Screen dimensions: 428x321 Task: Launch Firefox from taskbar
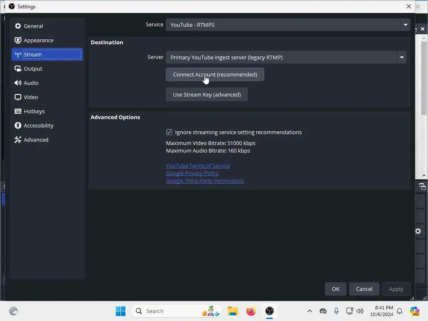251,311
